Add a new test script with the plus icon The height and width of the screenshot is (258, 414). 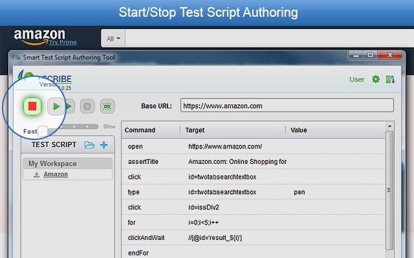point(103,144)
